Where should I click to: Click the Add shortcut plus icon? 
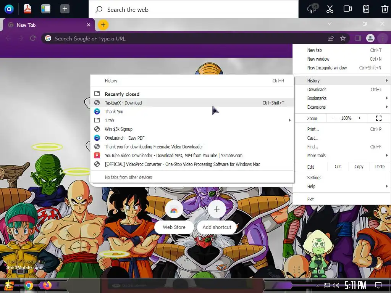pyautogui.click(x=217, y=209)
